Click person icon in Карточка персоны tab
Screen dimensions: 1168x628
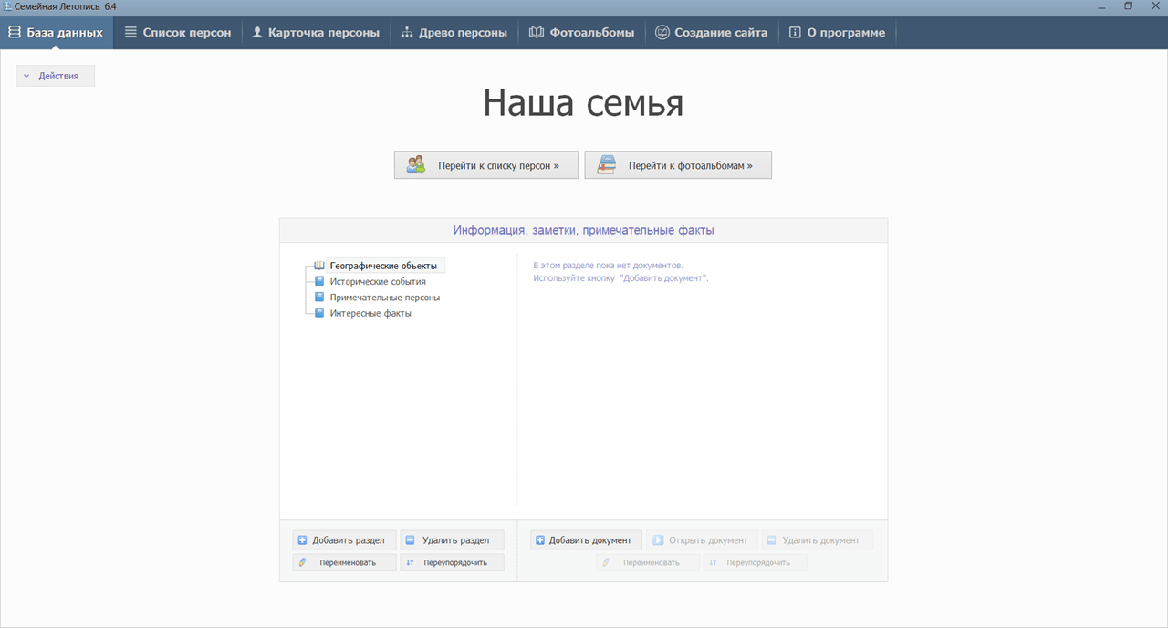[x=257, y=32]
